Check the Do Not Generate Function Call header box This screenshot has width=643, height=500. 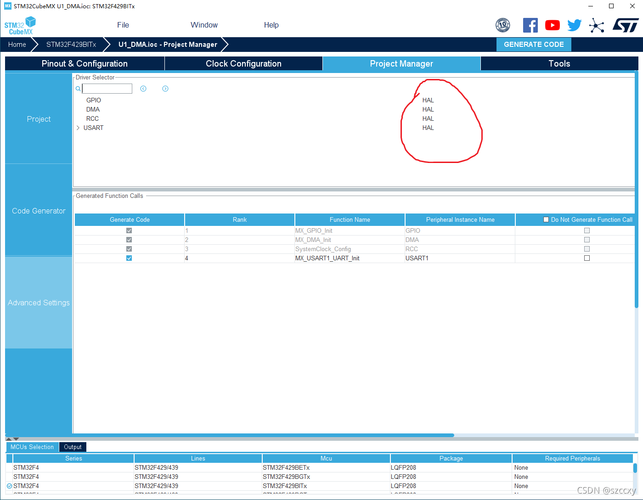click(x=546, y=219)
